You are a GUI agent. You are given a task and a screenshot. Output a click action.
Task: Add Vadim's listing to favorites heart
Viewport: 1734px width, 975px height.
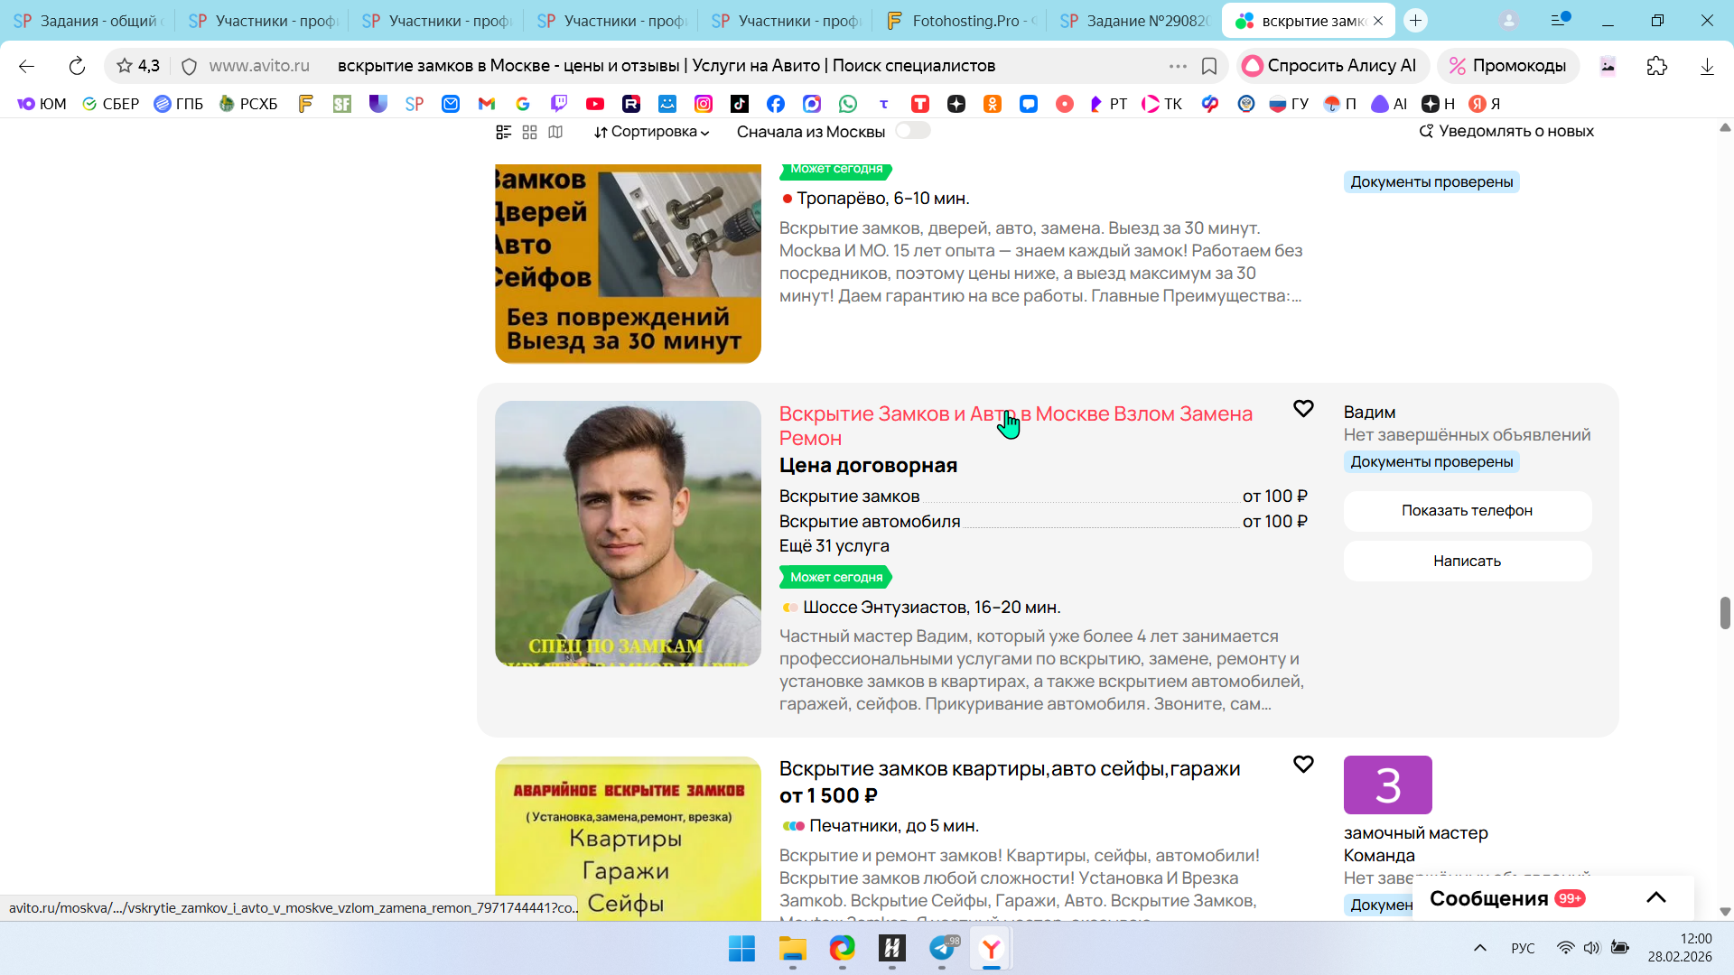pyautogui.click(x=1303, y=409)
